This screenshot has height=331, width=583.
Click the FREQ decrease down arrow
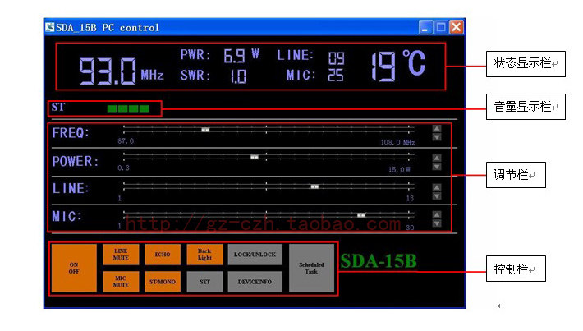point(437,137)
